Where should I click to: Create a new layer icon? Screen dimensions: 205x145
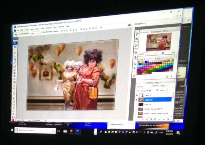(164, 119)
